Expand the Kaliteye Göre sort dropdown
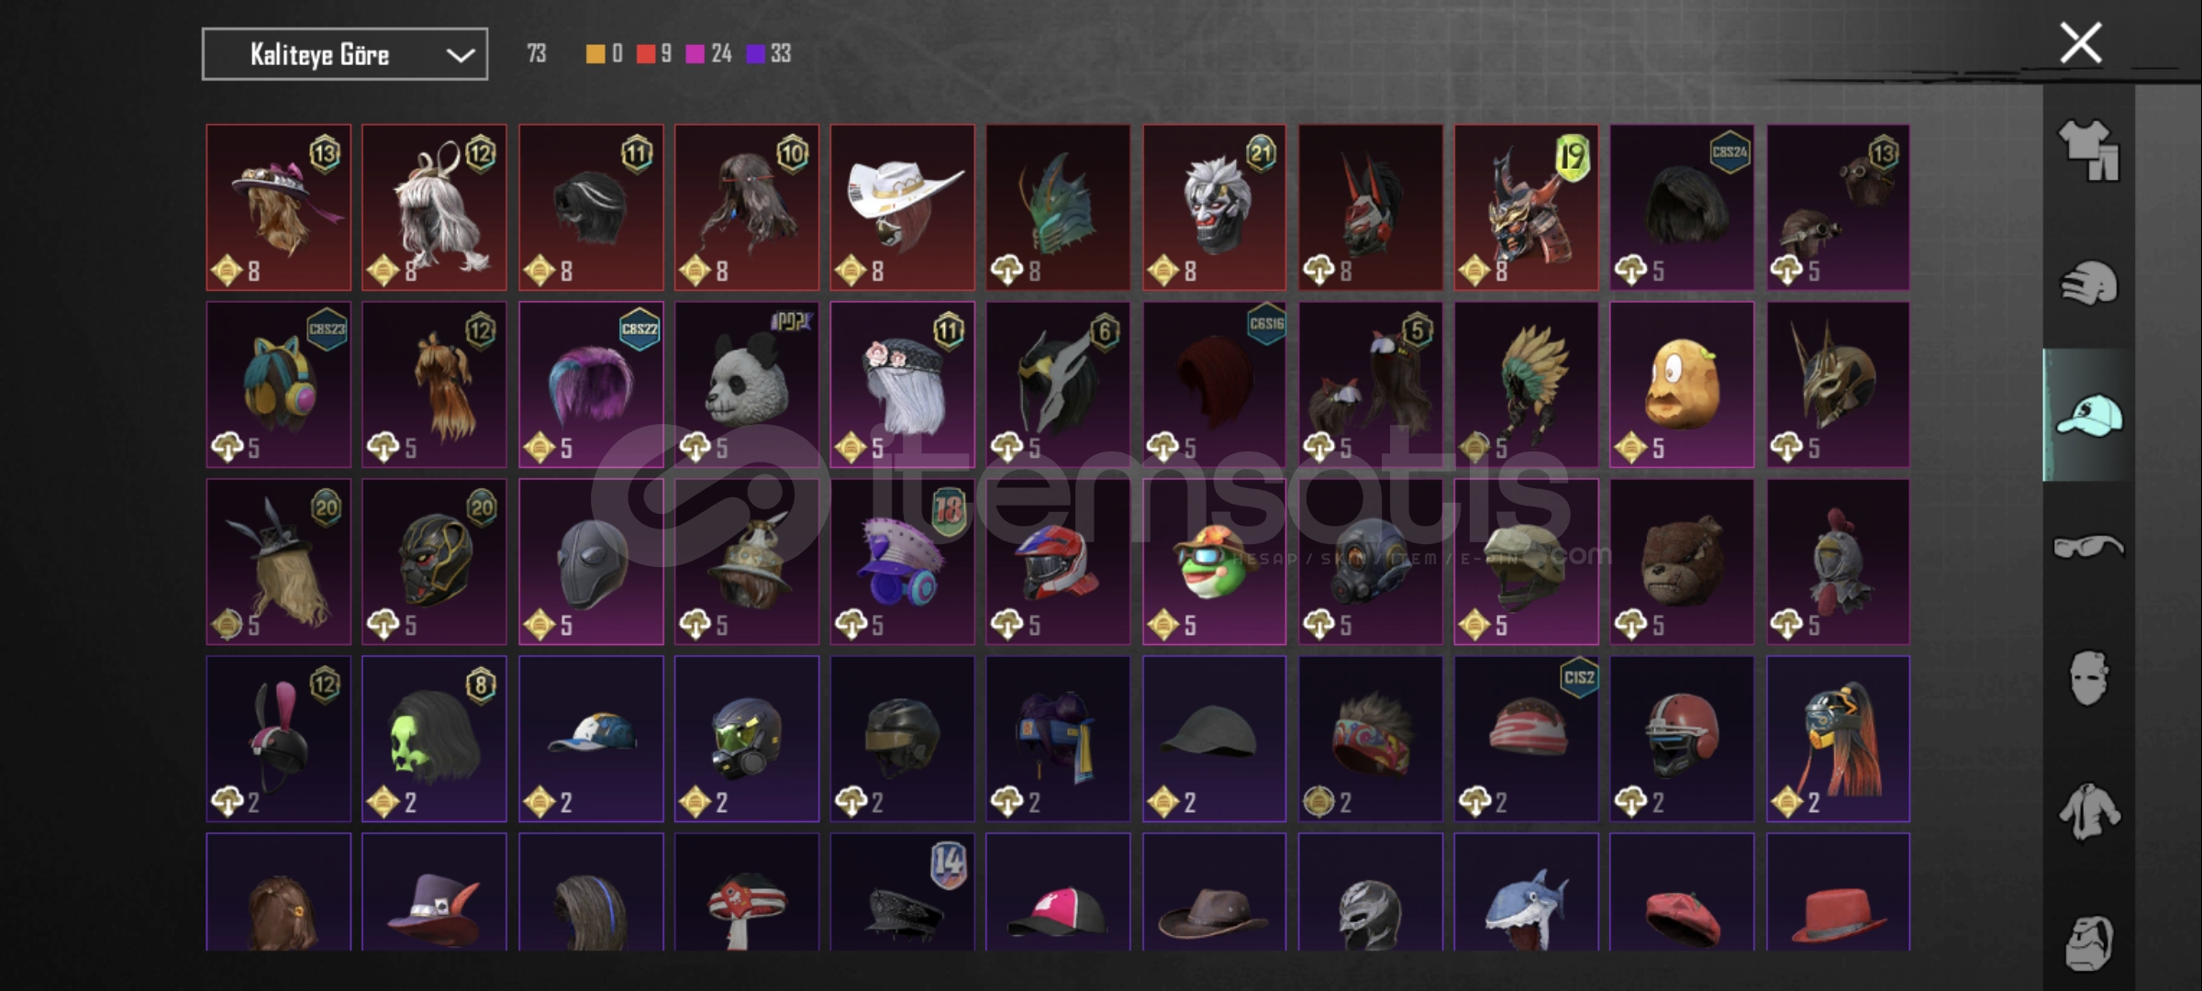2202x991 pixels. (345, 54)
